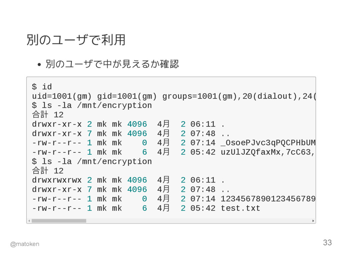Click the @matoken footer handle
The width and height of the screenshot is (342, 256).
[x=25, y=244]
